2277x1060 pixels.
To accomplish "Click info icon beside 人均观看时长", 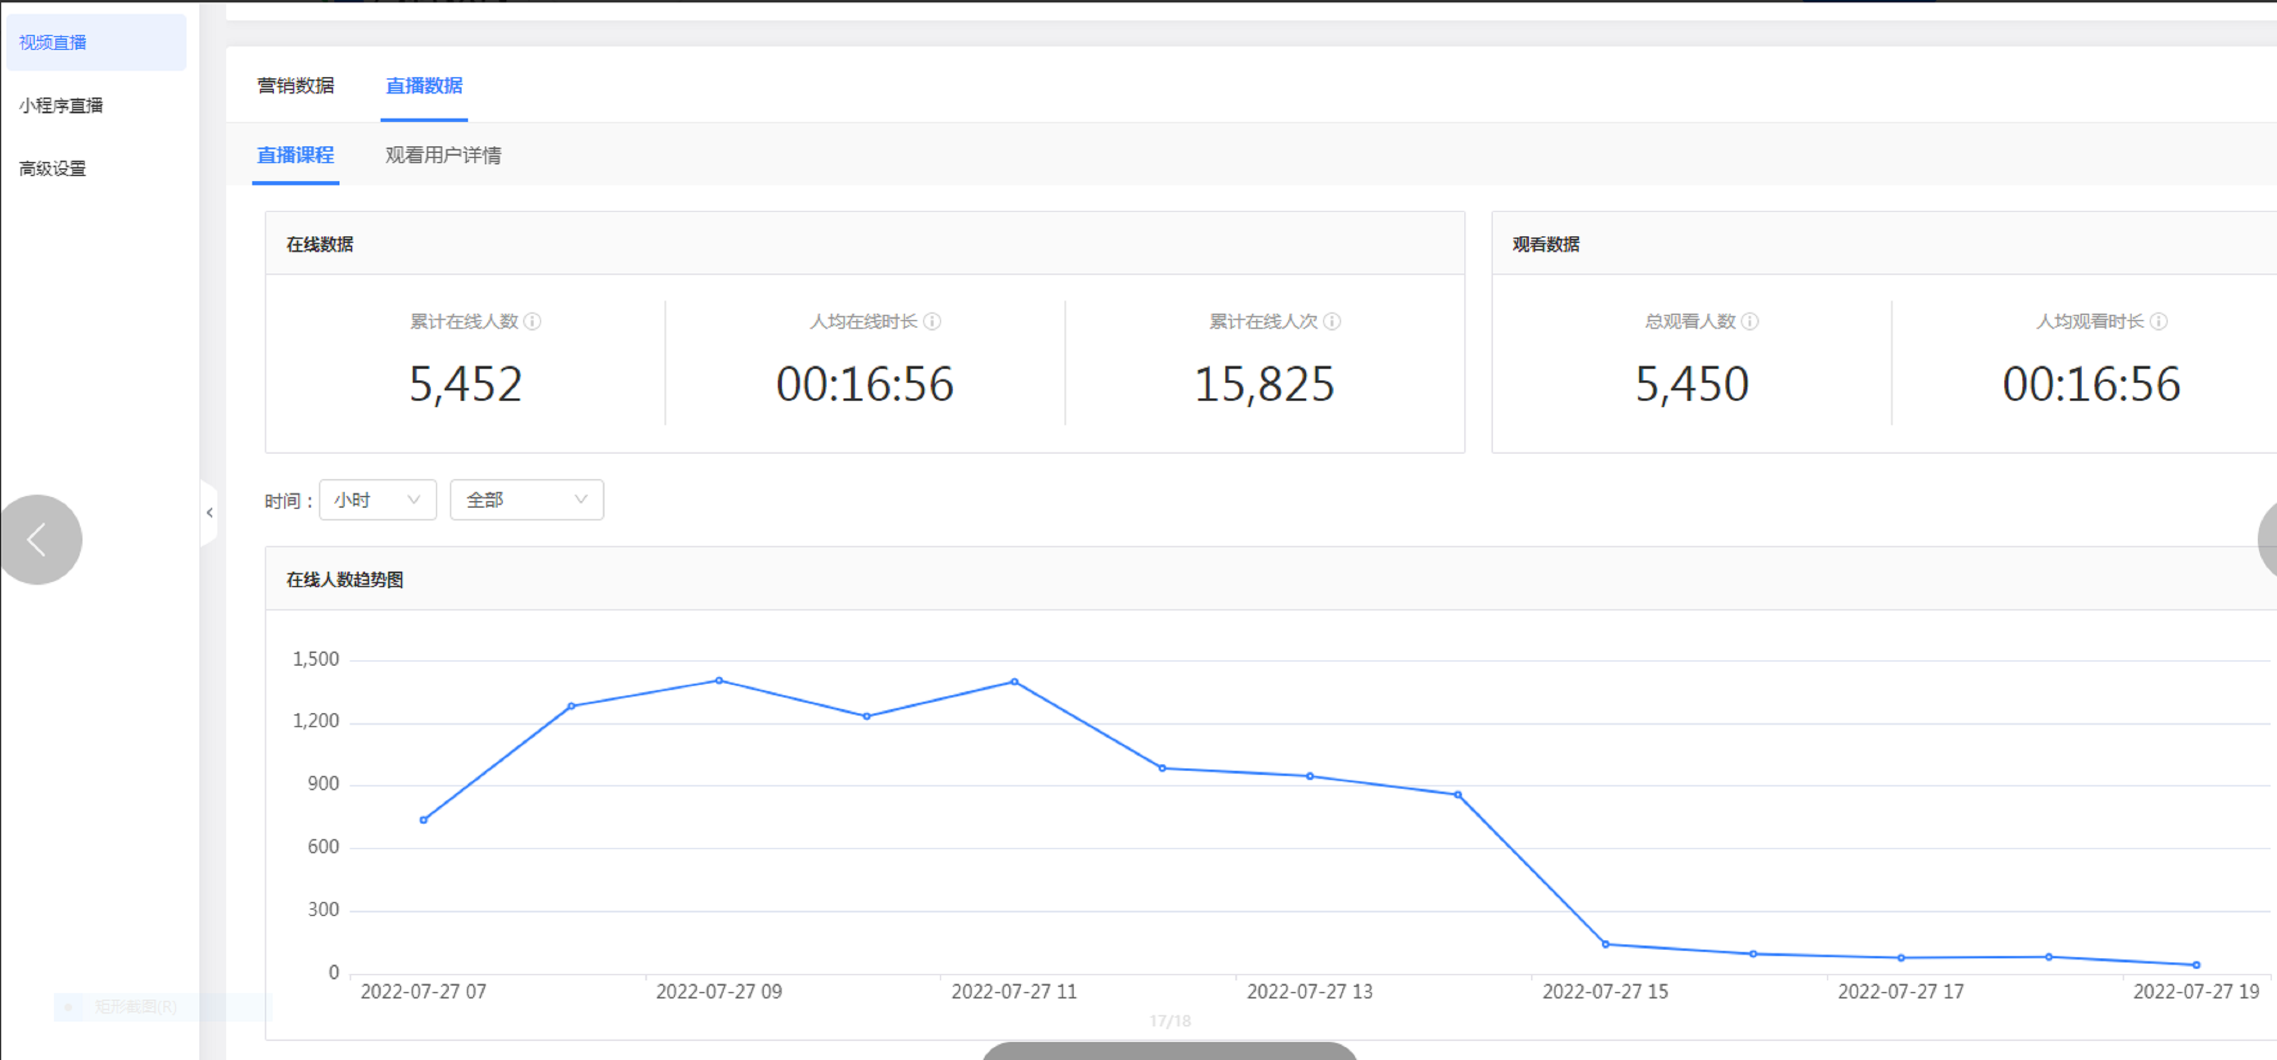I will (2158, 322).
